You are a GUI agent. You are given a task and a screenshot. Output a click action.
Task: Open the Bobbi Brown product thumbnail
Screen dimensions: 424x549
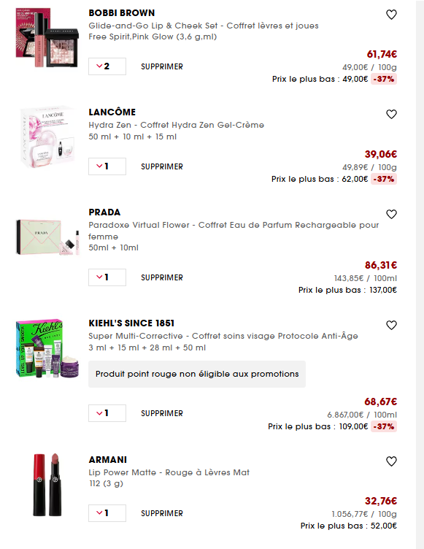47,37
